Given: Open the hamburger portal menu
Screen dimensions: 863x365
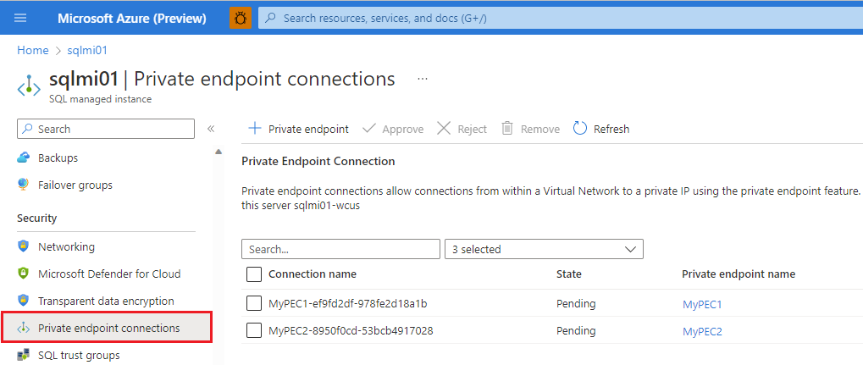Looking at the screenshot, I should (x=20, y=18).
